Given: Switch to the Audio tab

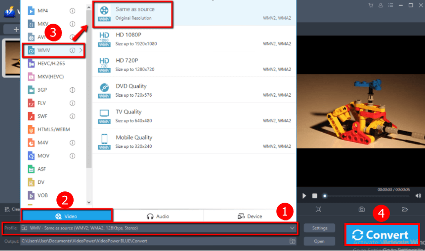Looking at the screenshot, I should 158,216.
